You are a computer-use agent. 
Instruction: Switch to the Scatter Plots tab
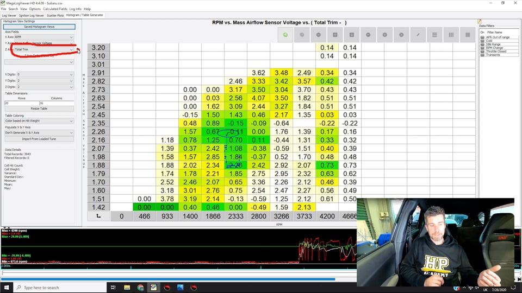pos(55,15)
